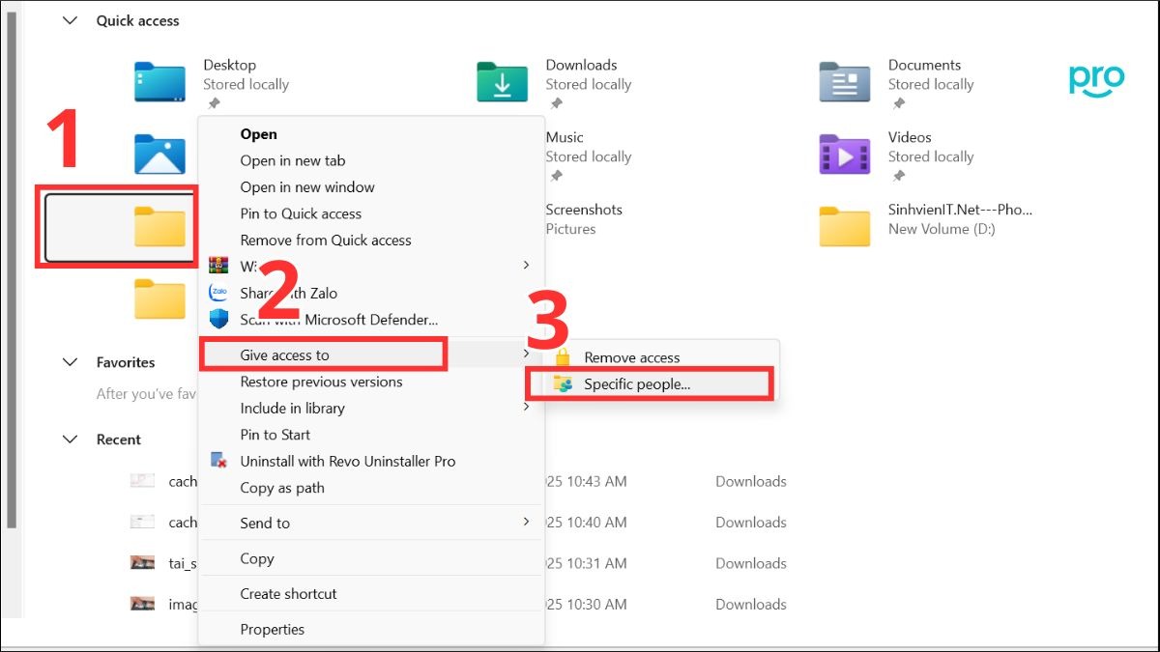
Task: Click the left vertical scrollbar
Action: coord(12,270)
